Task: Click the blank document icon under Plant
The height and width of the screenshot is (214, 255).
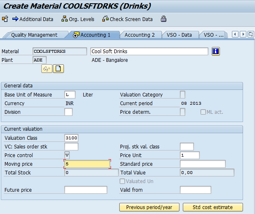Action: [x=59, y=69]
